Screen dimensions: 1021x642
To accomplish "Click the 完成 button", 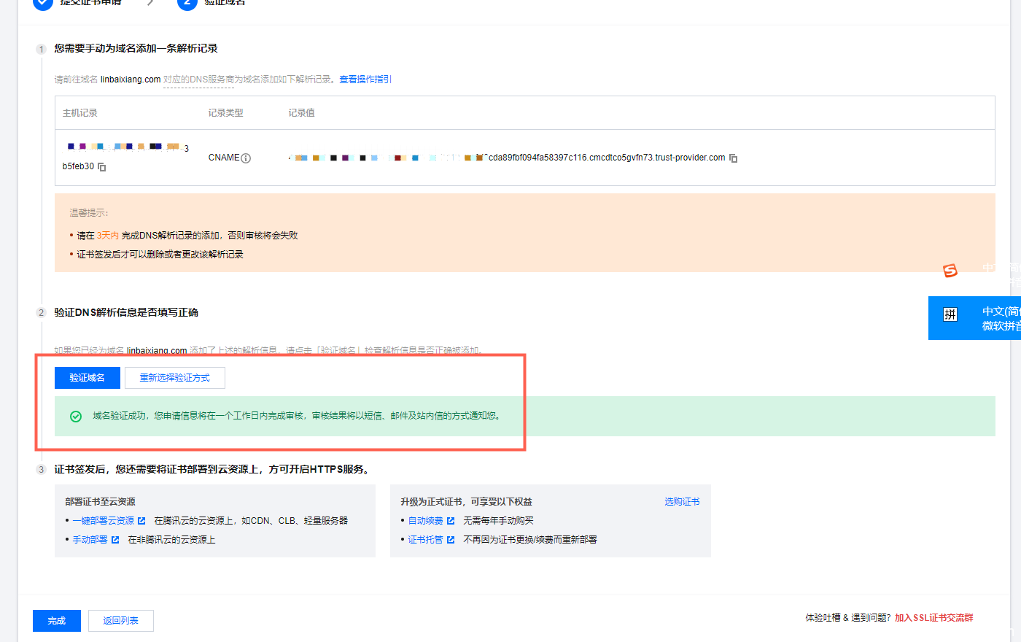I will (x=57, y=621).
